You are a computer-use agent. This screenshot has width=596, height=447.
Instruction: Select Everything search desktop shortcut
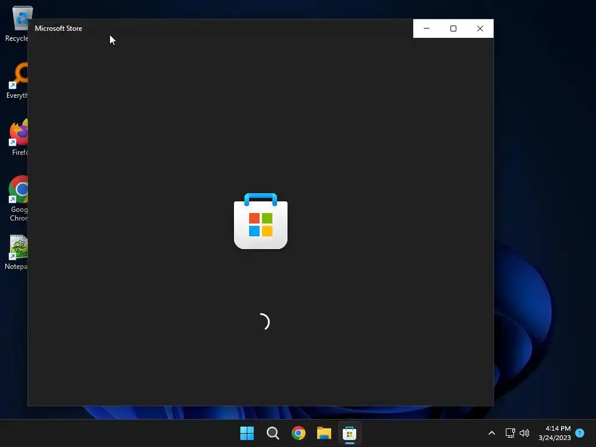17,80
